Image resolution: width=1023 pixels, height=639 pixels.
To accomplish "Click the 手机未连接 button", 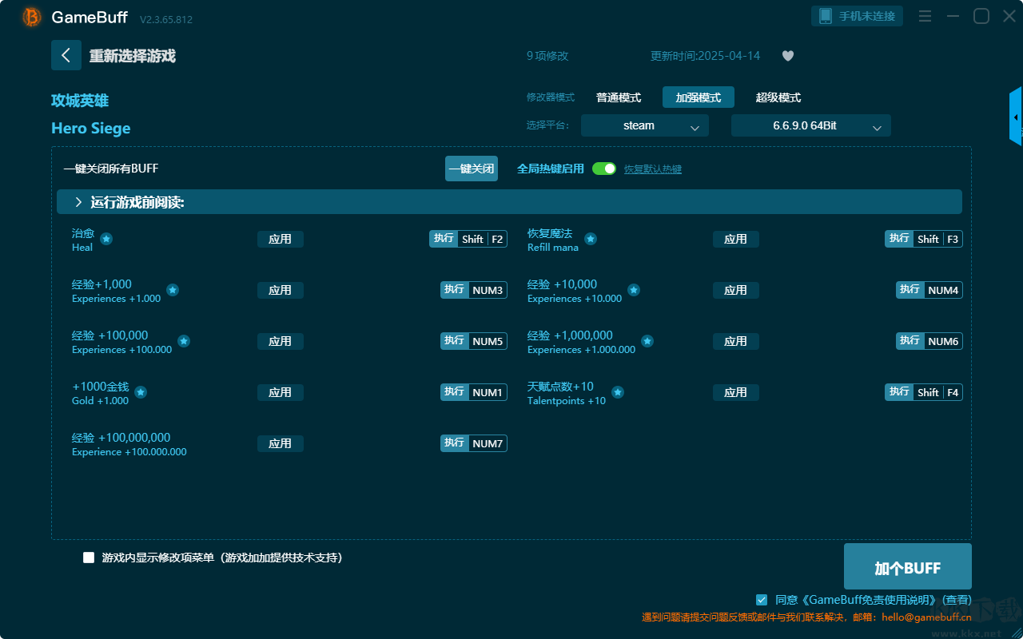I will coord(858,16).
